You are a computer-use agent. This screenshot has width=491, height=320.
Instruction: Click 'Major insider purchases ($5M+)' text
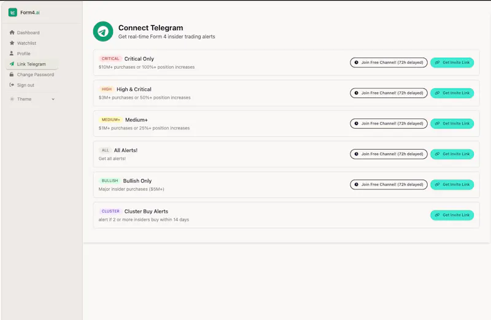coord(131,189)
